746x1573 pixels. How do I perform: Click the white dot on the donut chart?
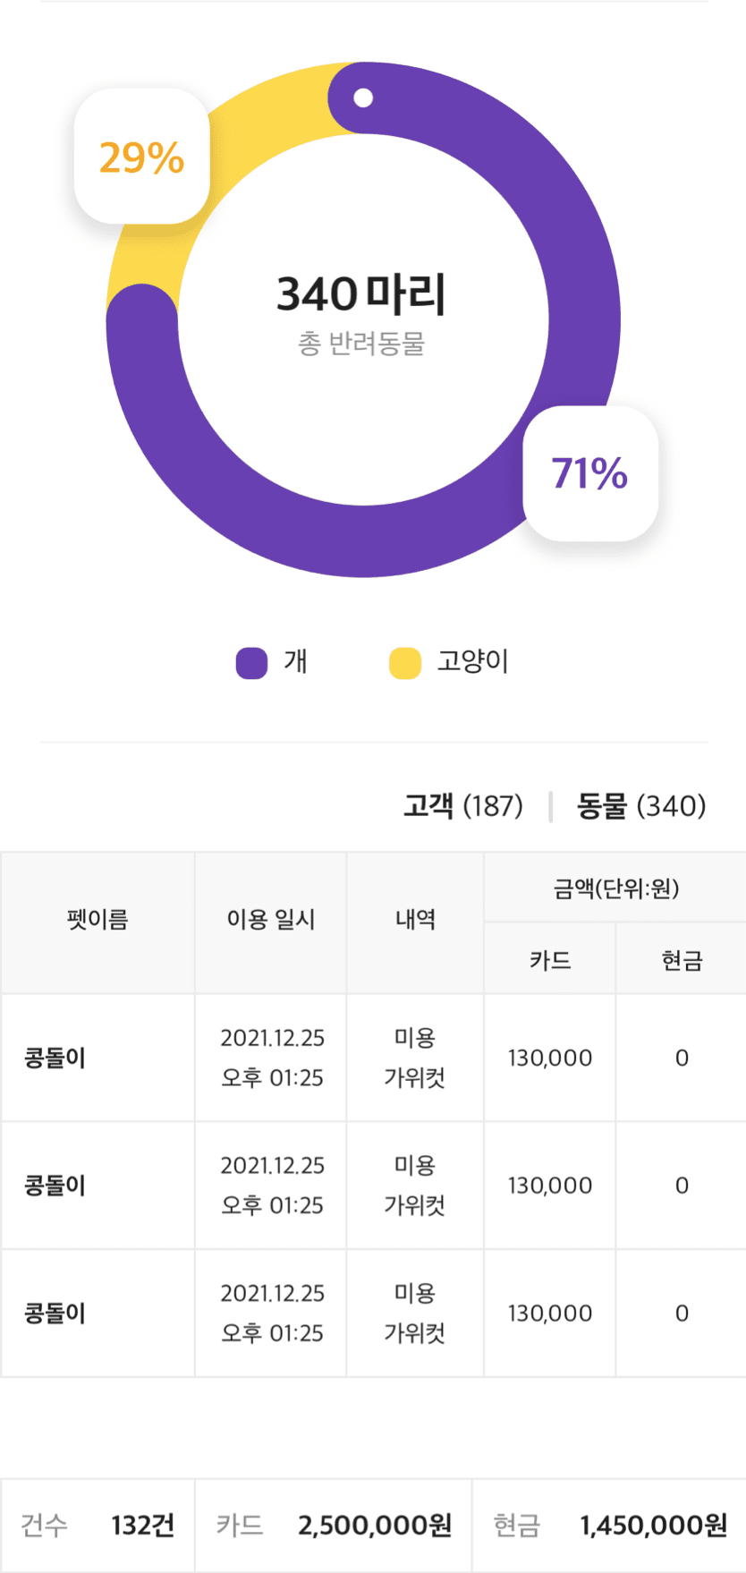tap(363, 98)
